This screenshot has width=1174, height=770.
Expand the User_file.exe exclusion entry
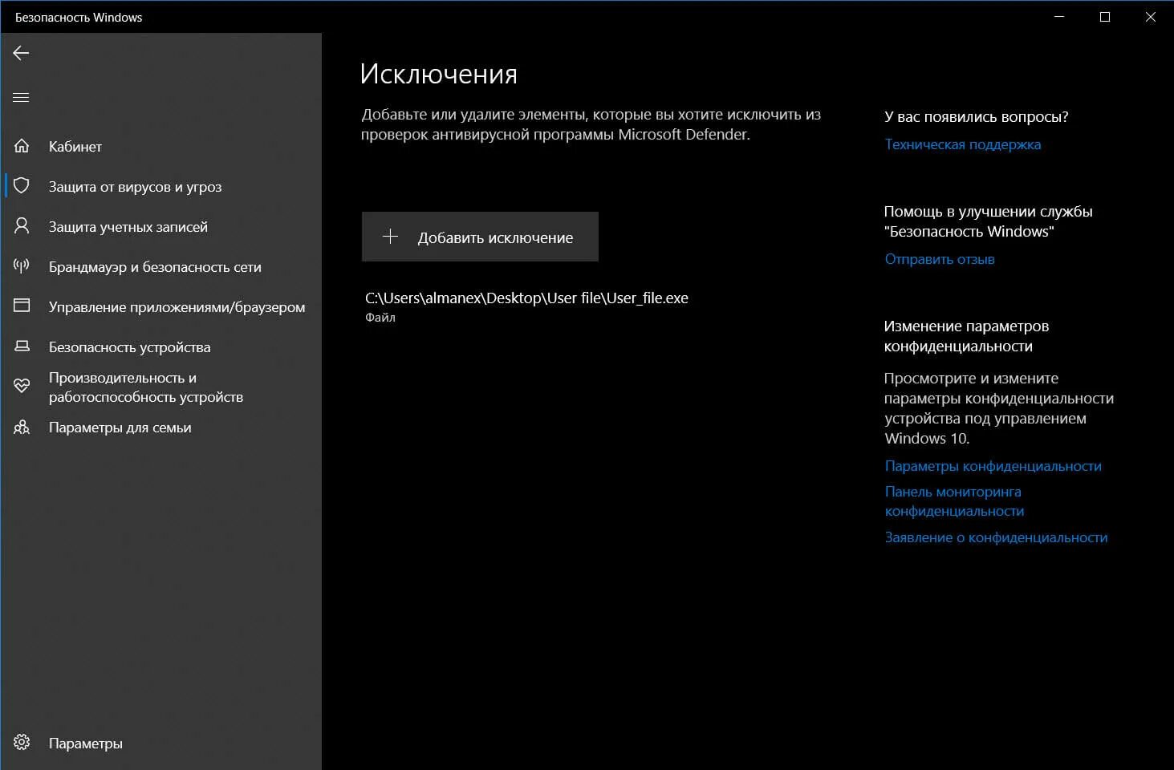(x=526, y=306)
